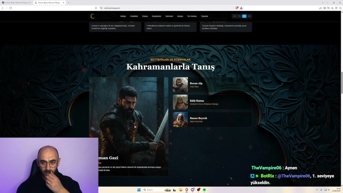Expand the tab search dropdown arrow
This screenshot has width=343, height=193.
click(323, 3)
